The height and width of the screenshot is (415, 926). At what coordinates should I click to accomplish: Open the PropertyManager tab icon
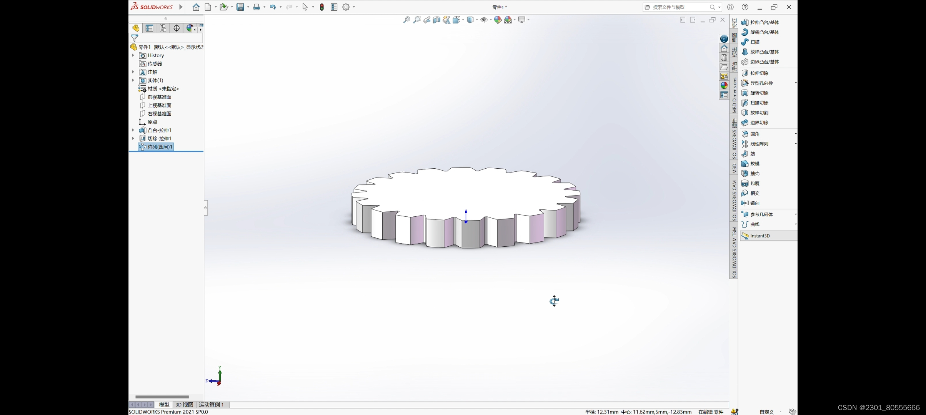(x=150, y=28)
